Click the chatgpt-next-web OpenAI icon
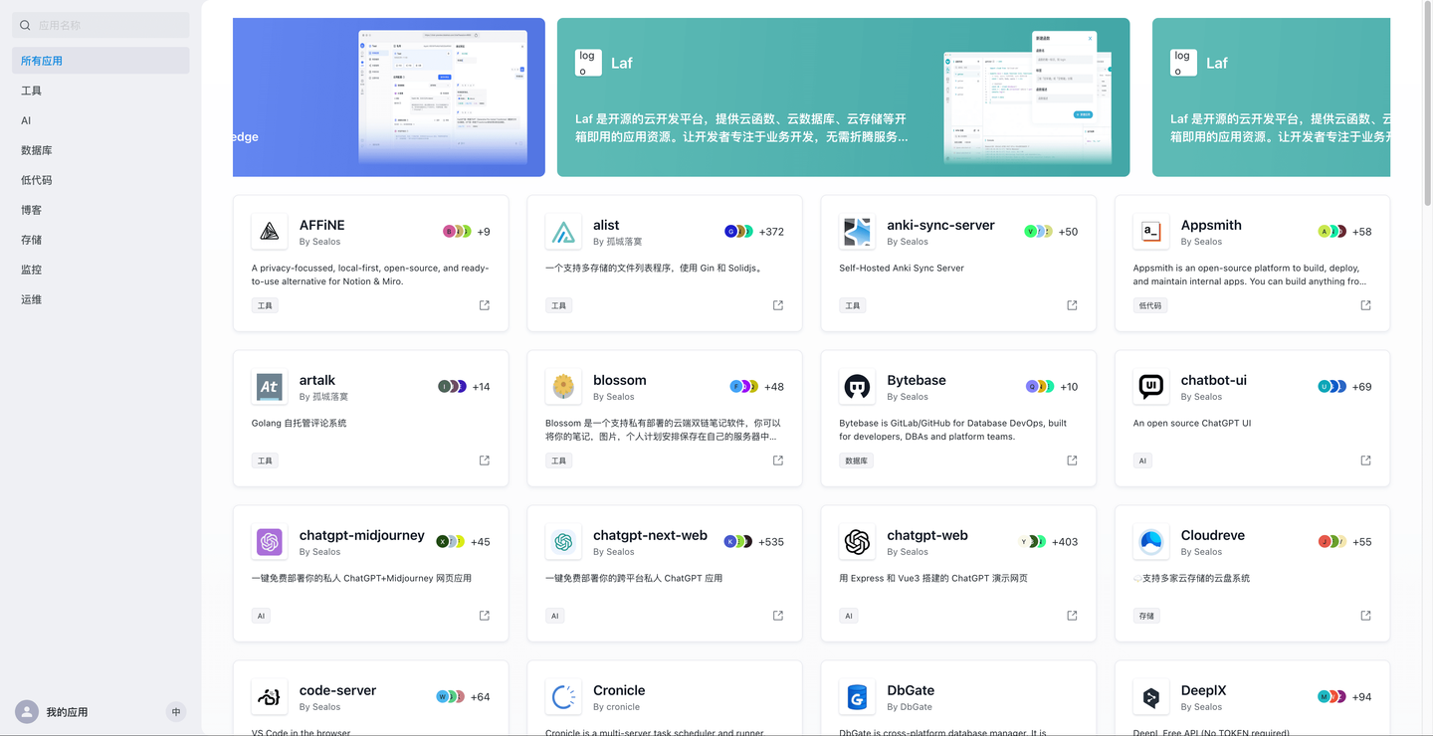Viewport: 1433px width, 736px height. (x=563, y=542)
